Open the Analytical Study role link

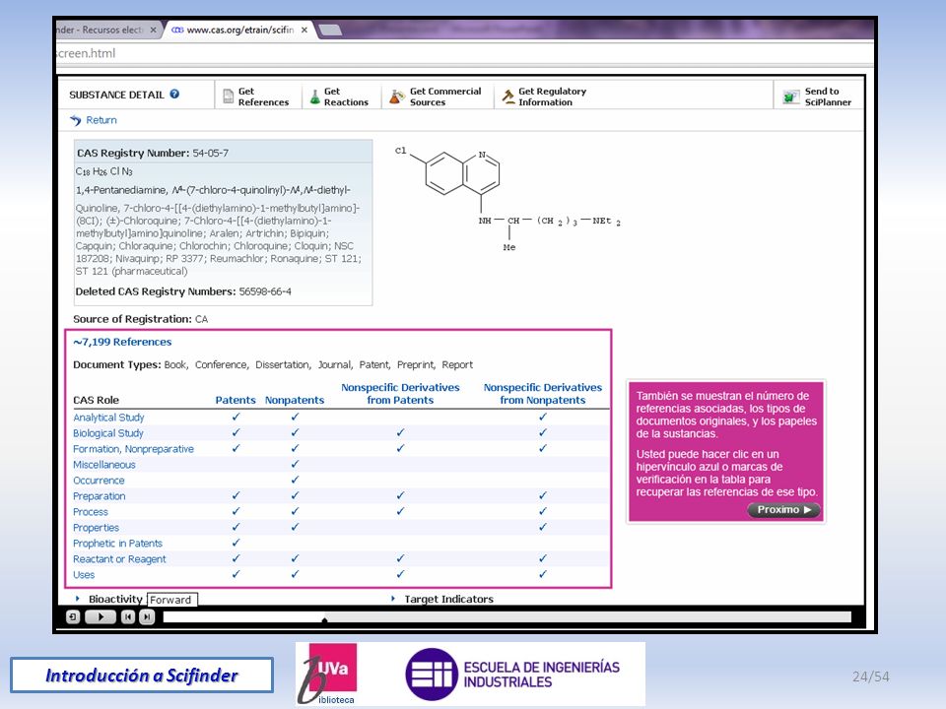coord(108,418)
